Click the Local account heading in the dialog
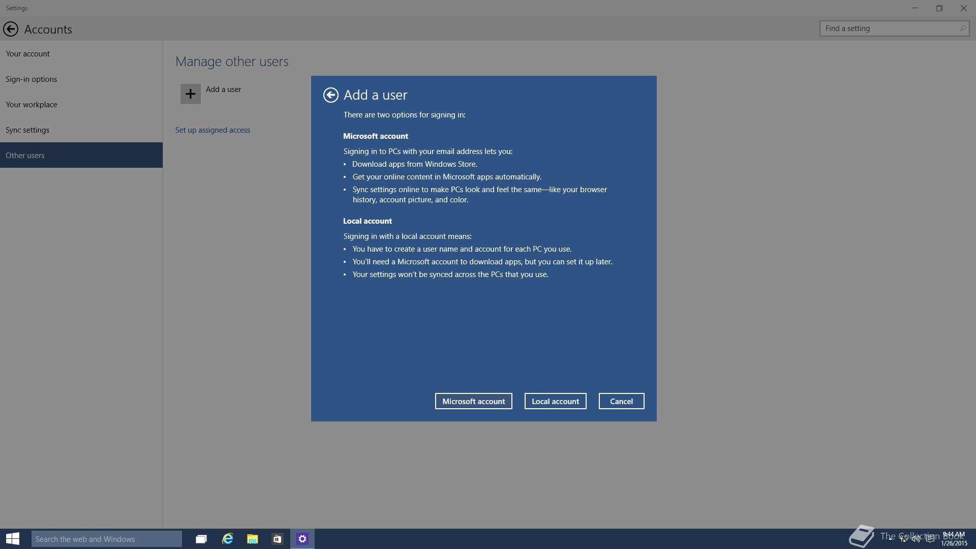This screenshot has height=549, width=976. coord(368,221)
